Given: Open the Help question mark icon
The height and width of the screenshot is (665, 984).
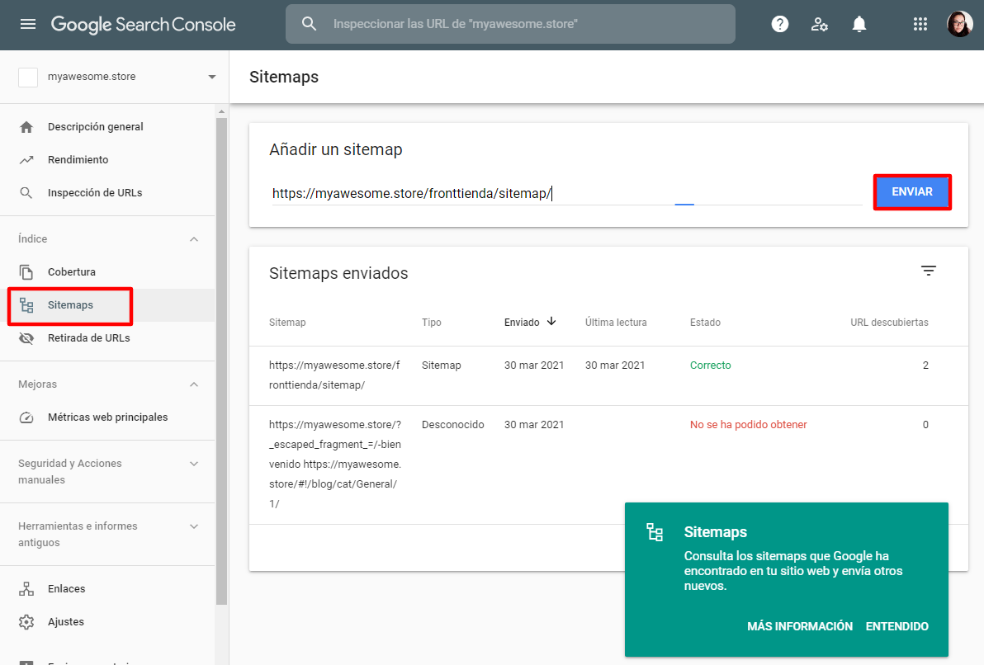Looking at the screenshot, I should (x=779, y=24).
